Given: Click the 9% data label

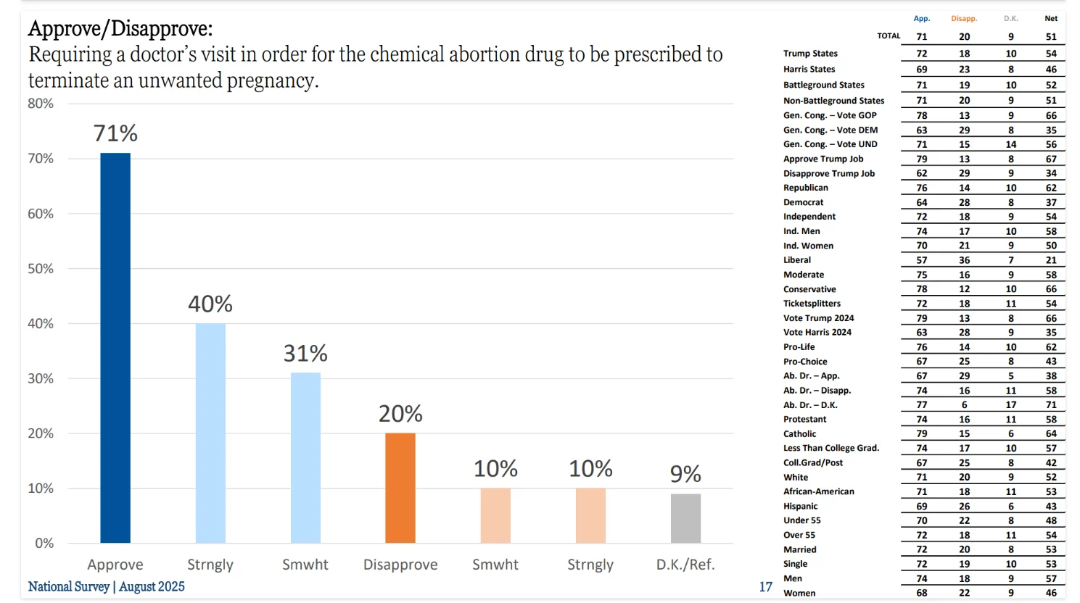Looking at the screenshot, I should (685, 474).
